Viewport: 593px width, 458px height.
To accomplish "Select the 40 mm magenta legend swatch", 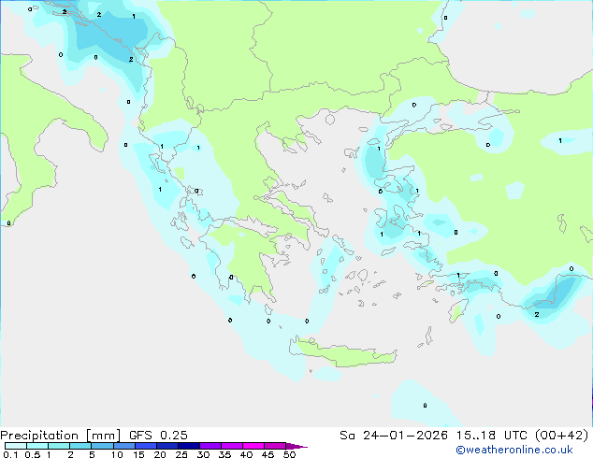I will 253,446.
